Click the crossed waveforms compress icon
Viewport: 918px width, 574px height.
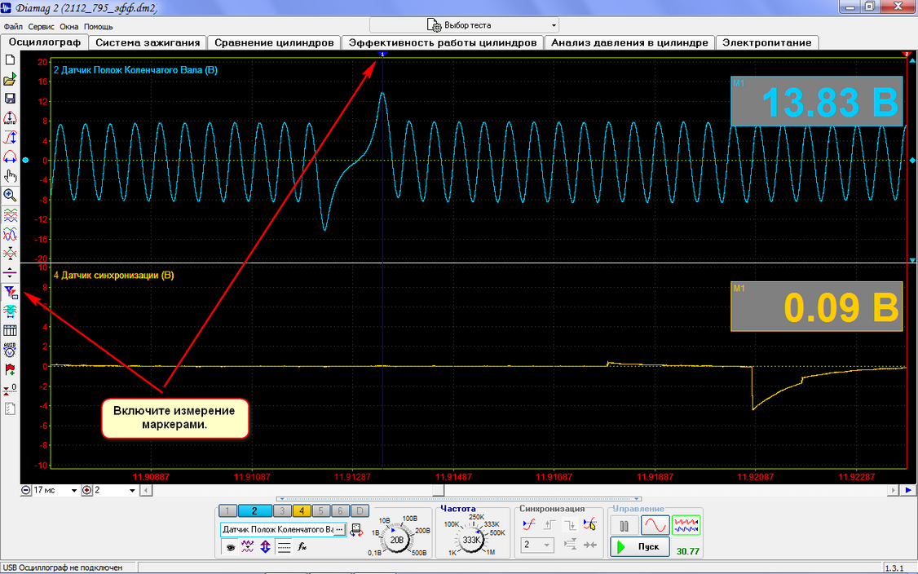(10, 254)
